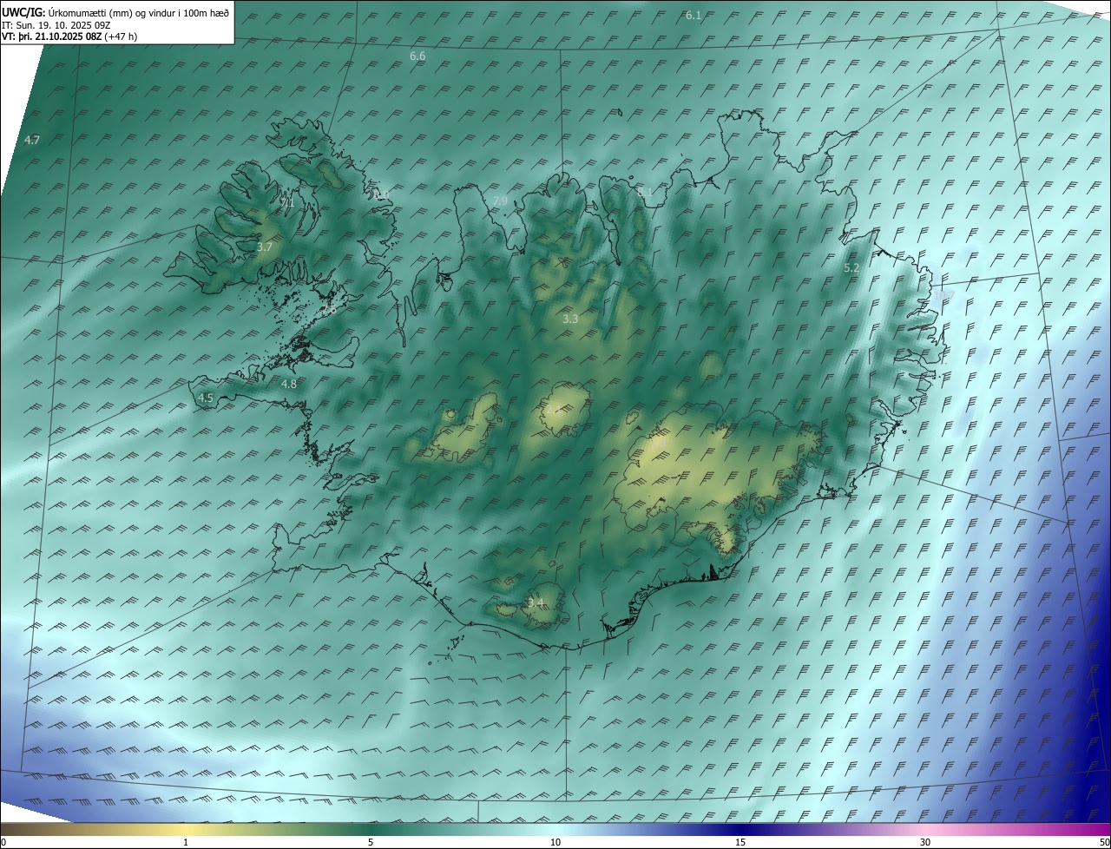Click the 'VT: þri. 21.10.2025 08Z (+47 h)' line
This screenshot has height=849, width=1111.
[69, 36]
